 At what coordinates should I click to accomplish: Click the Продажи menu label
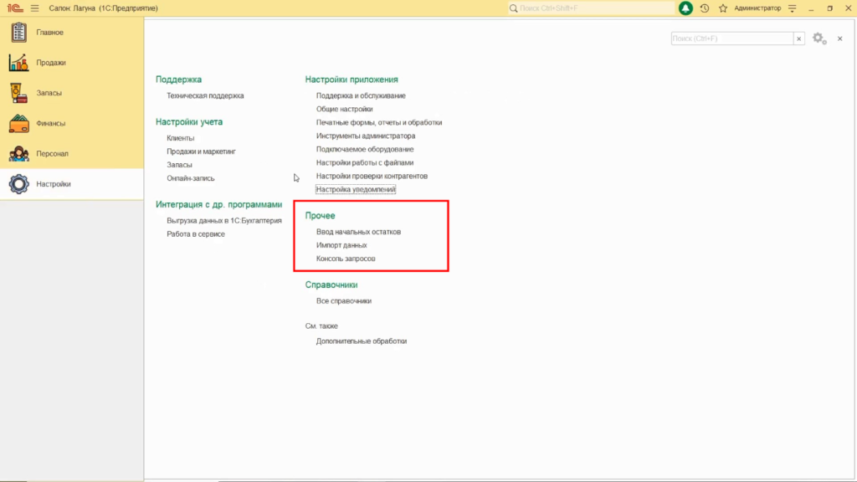pos(51,62)
